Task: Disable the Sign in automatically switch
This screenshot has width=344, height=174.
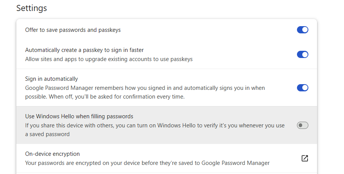Action: coord(303,88)
